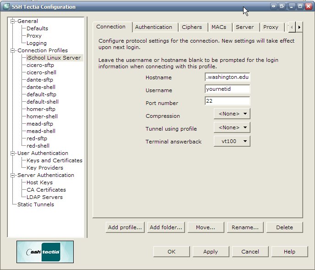Select the dante-shell profile
The height and width of the screenshot is (270, 315).
click(x=41, y=87)
